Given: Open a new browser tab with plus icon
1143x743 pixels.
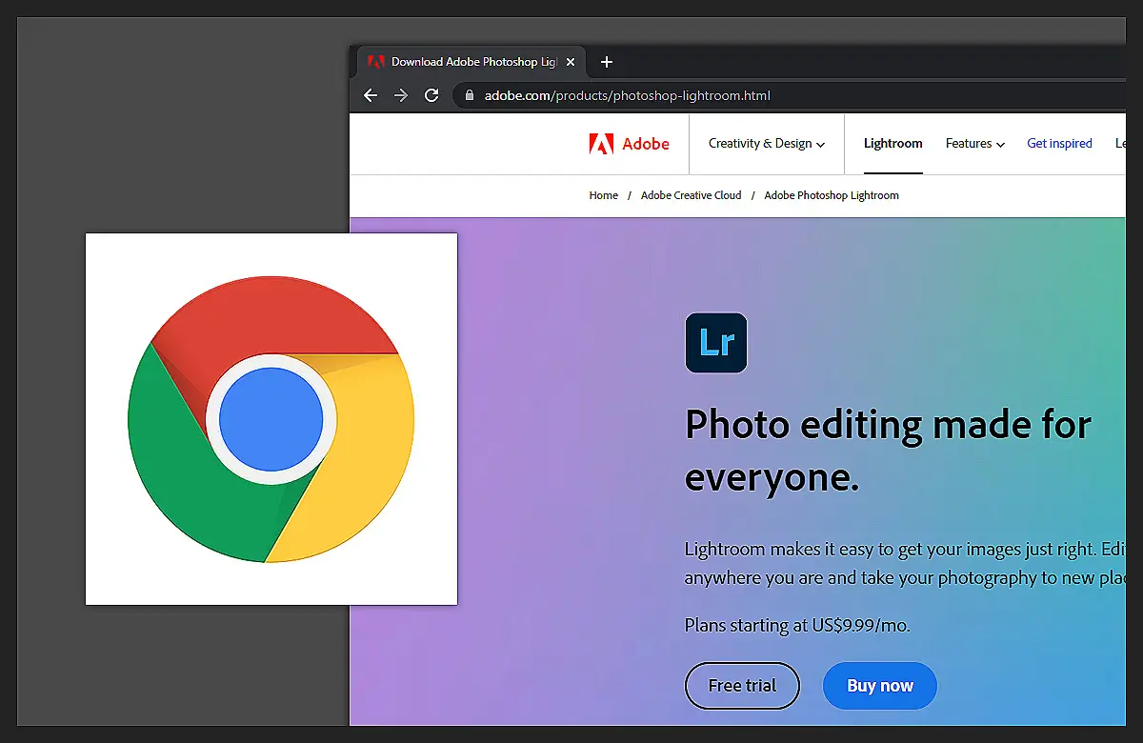Looking at the screenshot, I should point(607,62).
